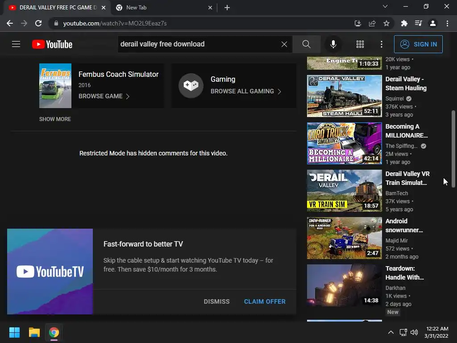Open the Windows Start menu

click(14, 332)
